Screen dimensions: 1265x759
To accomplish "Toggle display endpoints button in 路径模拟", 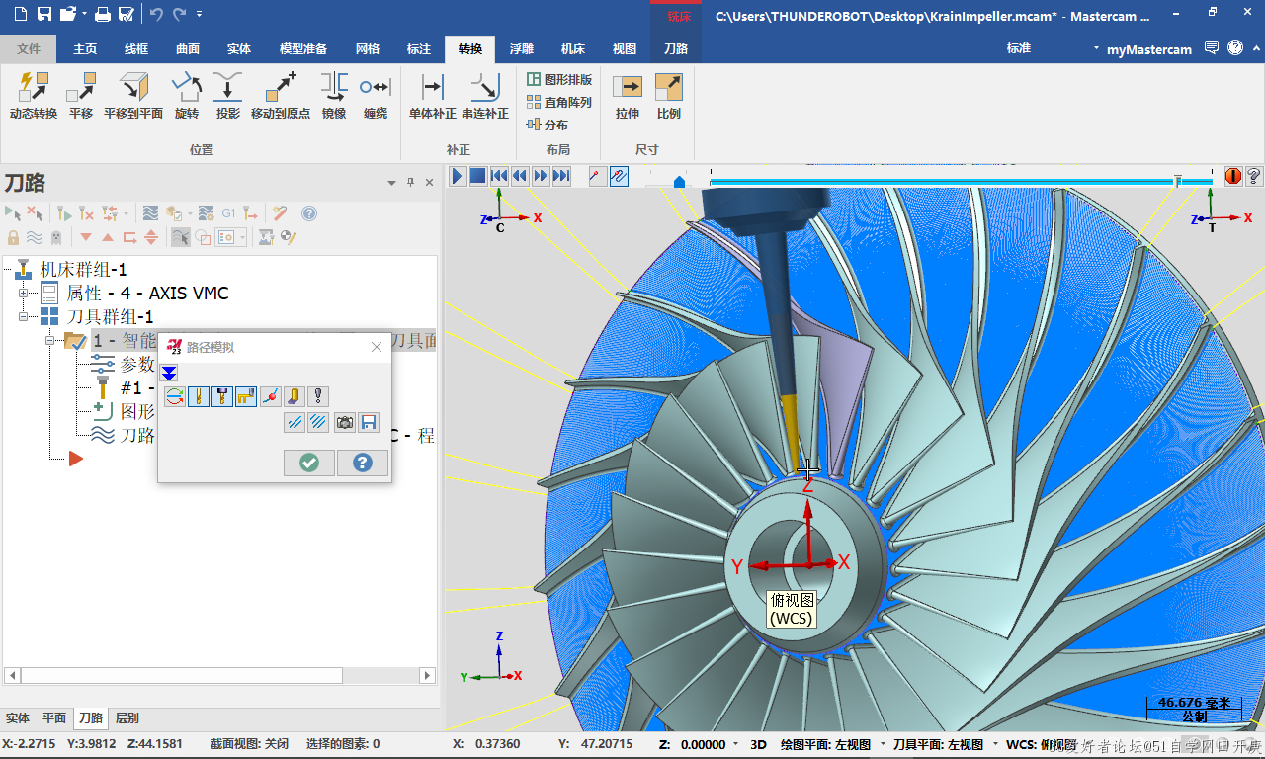I will click(x=270, y=396).
